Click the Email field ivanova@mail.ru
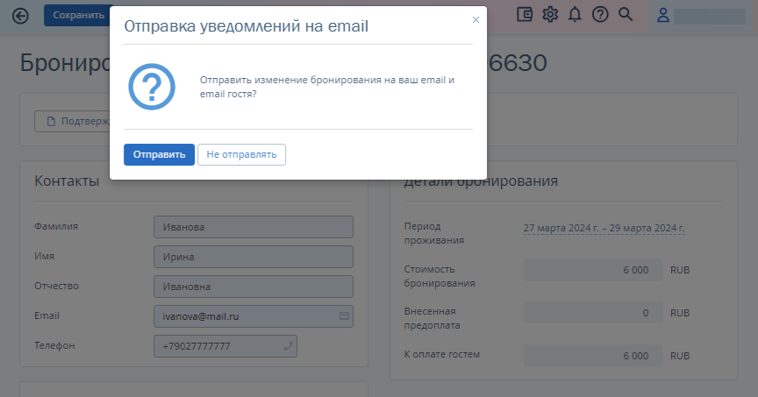This screenshot has height=397, width=758. (x=254, y=316)
